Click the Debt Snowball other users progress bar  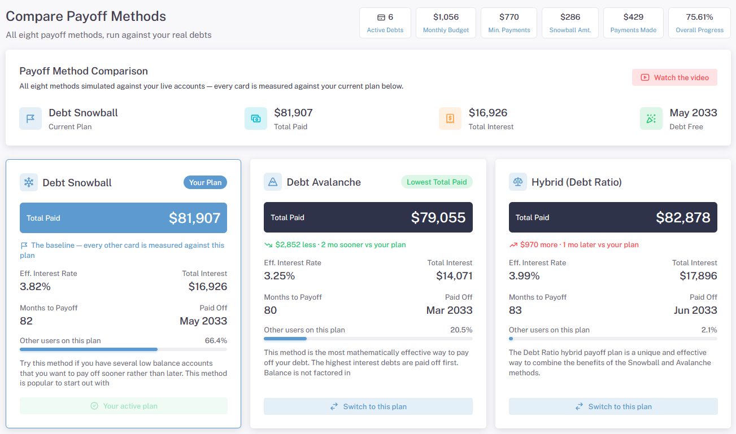[x=123, y=349]
